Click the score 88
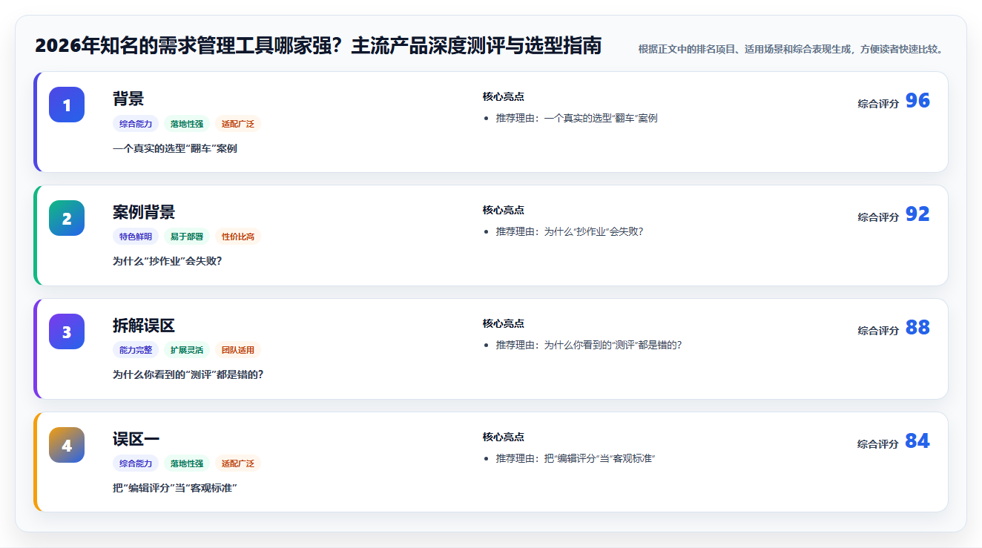The height and width of the screenshot is (548, 982). pos(917,328)
